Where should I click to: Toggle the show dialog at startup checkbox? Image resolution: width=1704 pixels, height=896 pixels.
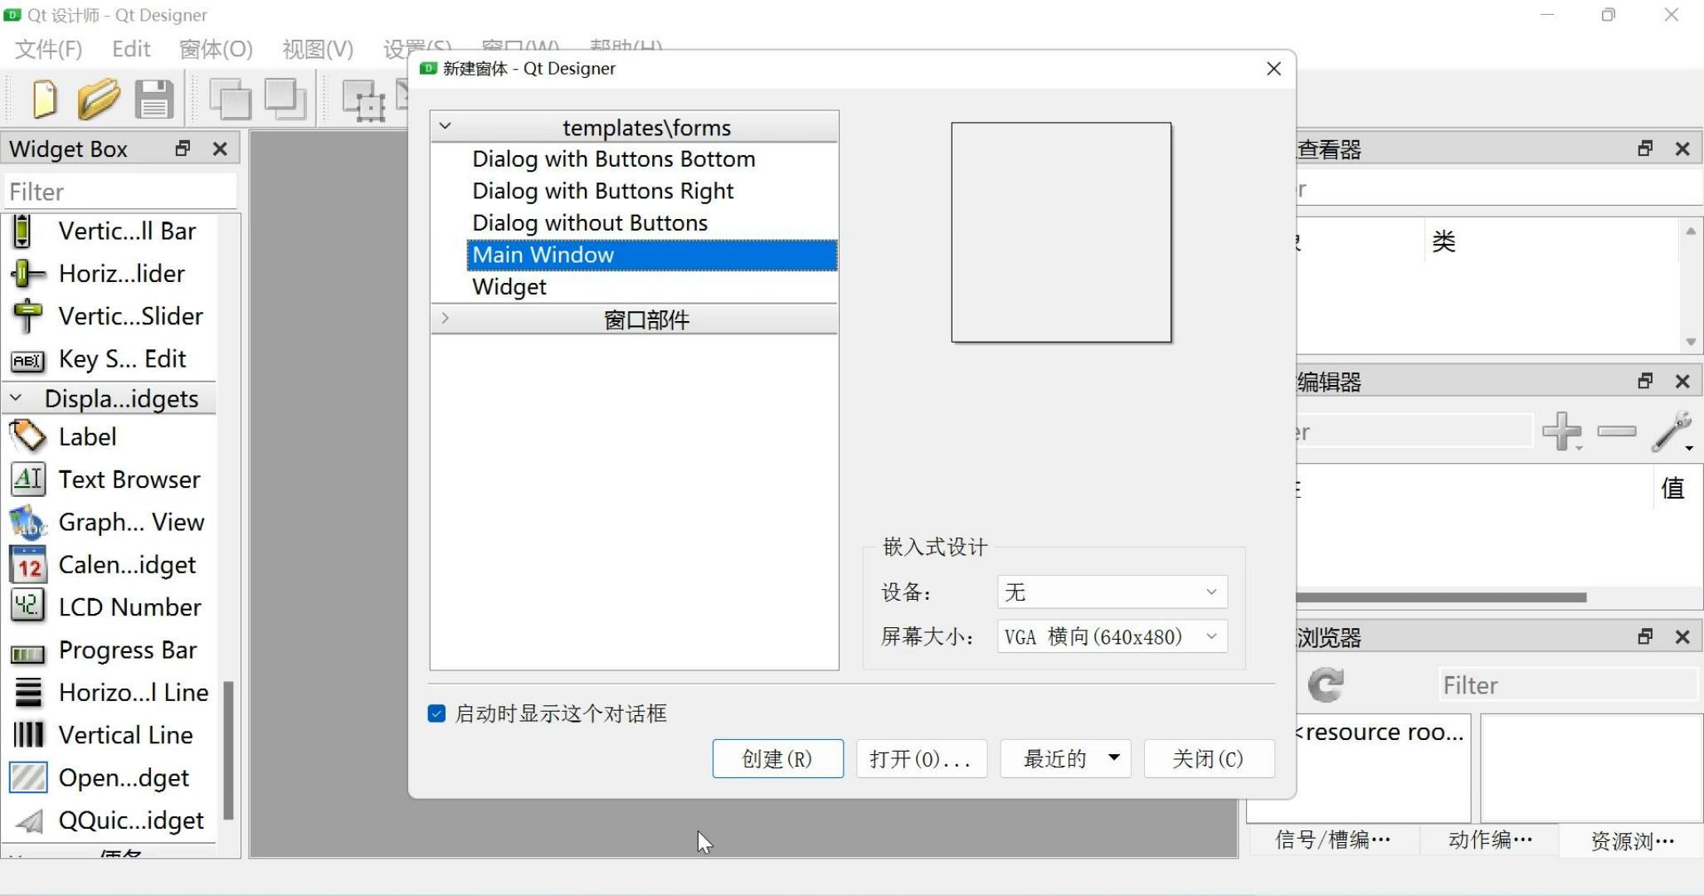tap(436, 713)
